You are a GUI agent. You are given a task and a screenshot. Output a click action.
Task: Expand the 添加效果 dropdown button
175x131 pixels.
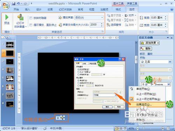158,43
